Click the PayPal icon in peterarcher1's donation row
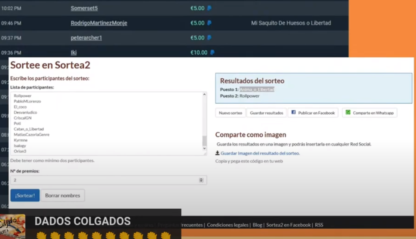Screen dimensions: 416x239 click(209, 38)
